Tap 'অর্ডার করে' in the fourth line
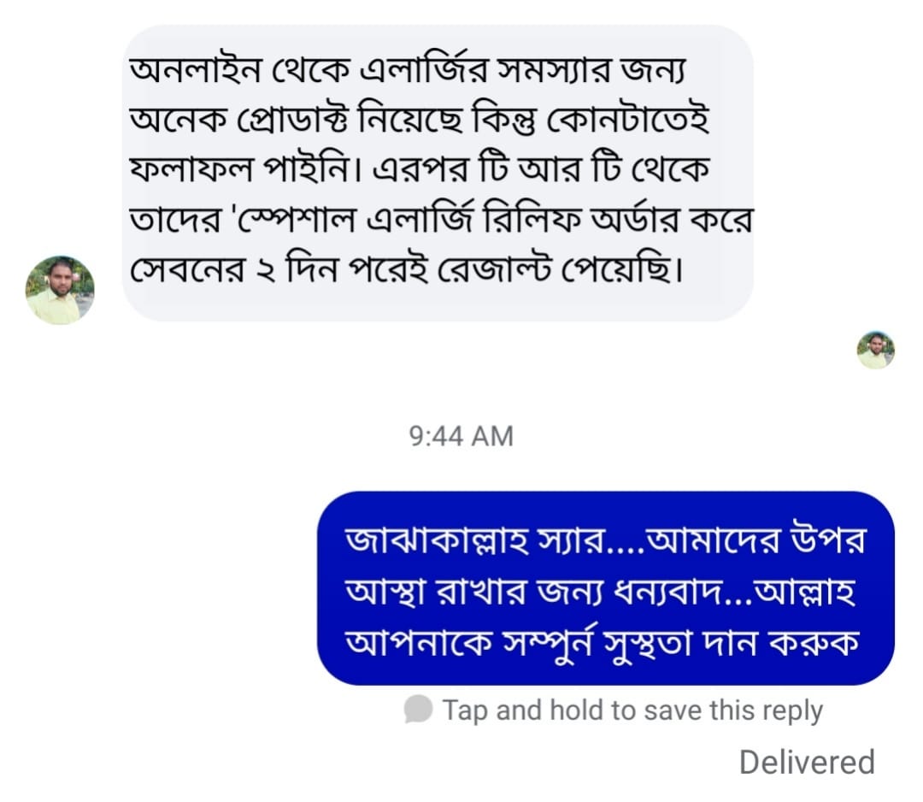The width and height of the screenshot is (923, 802). (x=672, y=221)
